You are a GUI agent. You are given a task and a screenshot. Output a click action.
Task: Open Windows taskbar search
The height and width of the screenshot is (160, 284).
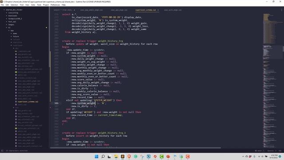pyautogui.click(x=103, y=156)
